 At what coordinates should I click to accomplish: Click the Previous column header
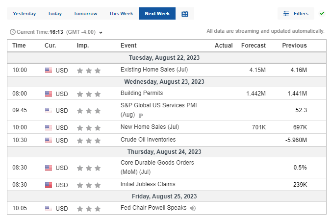(x=295, y=46)
